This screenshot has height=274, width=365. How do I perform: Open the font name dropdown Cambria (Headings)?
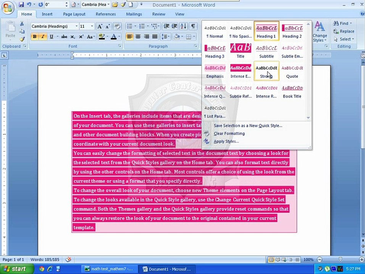point(77,26)
